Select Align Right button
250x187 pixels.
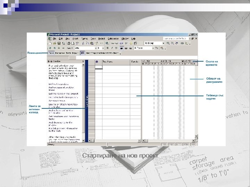point(130,48)
